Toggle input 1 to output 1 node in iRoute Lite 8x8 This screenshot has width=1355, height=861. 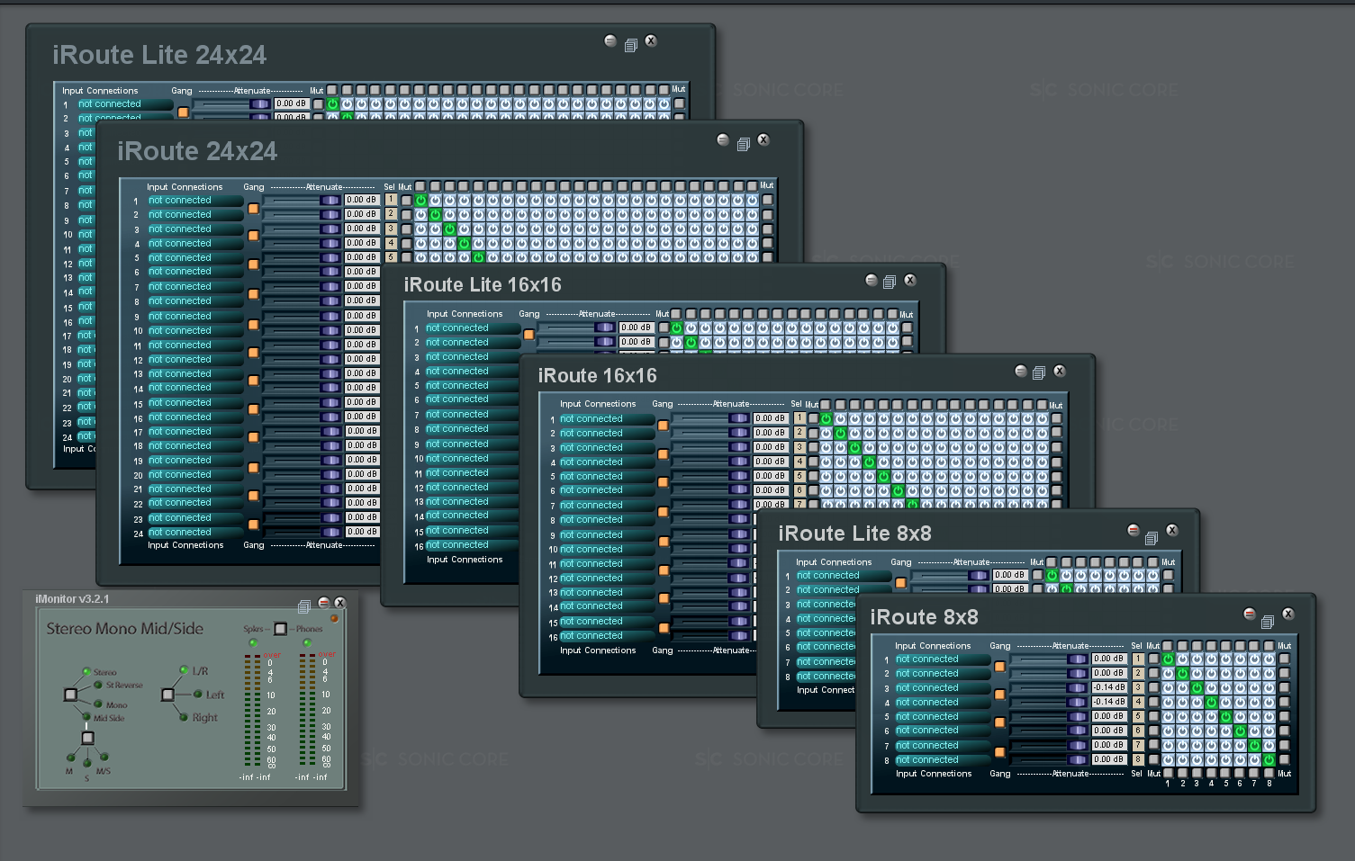(1051, 575)
